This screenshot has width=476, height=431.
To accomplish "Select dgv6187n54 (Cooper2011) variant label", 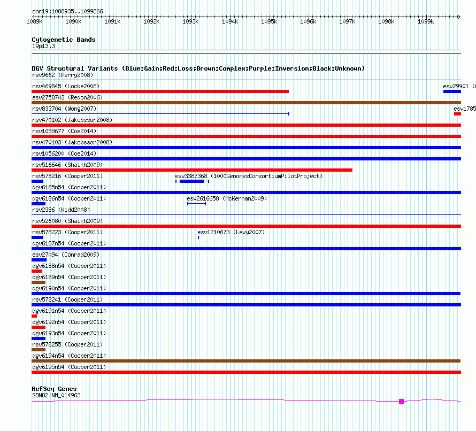I will (69, 243).
